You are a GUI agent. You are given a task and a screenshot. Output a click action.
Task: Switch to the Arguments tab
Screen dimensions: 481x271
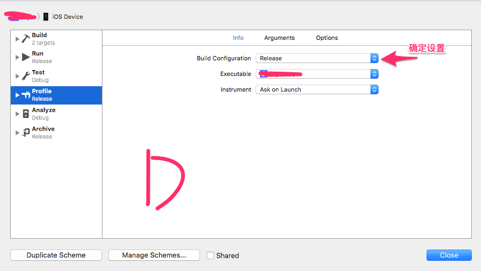pyautogui.click(x=279, y=38)
